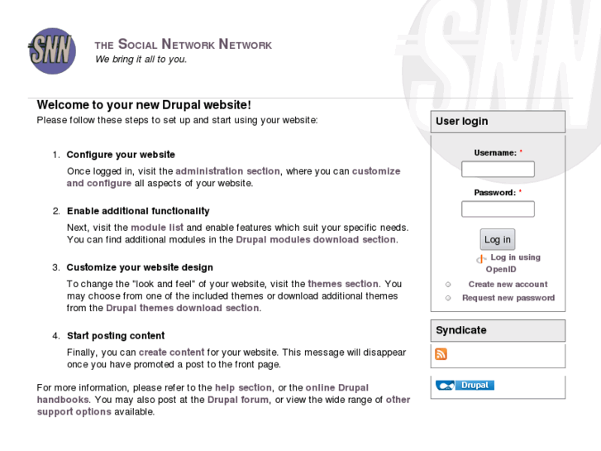Follow the Create new account link
601x451 pixels.
tap(508, 285)
